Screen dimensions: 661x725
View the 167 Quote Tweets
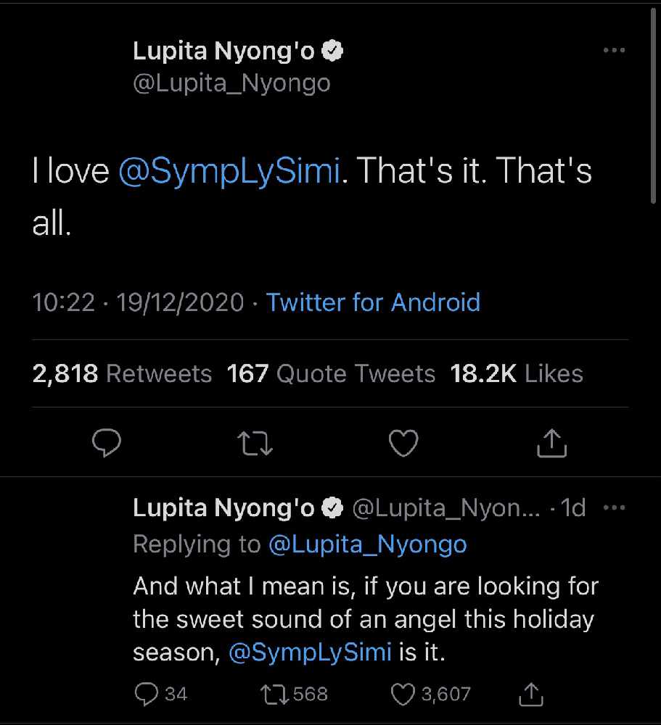tap(331, 374)
